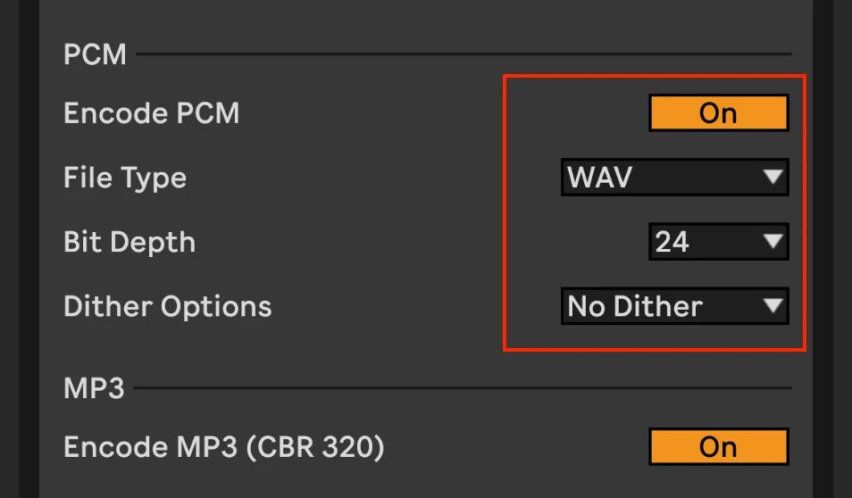
Task: Click the File Type label
Action: tap(125, 178)
